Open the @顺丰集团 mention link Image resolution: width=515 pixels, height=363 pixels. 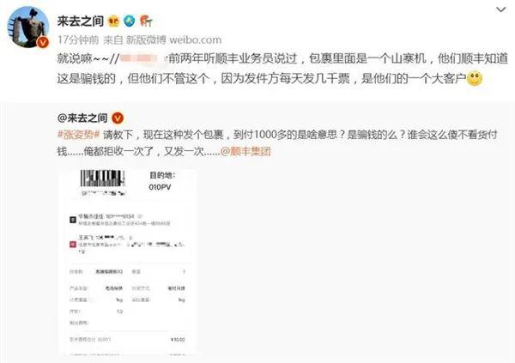point(245,151)
